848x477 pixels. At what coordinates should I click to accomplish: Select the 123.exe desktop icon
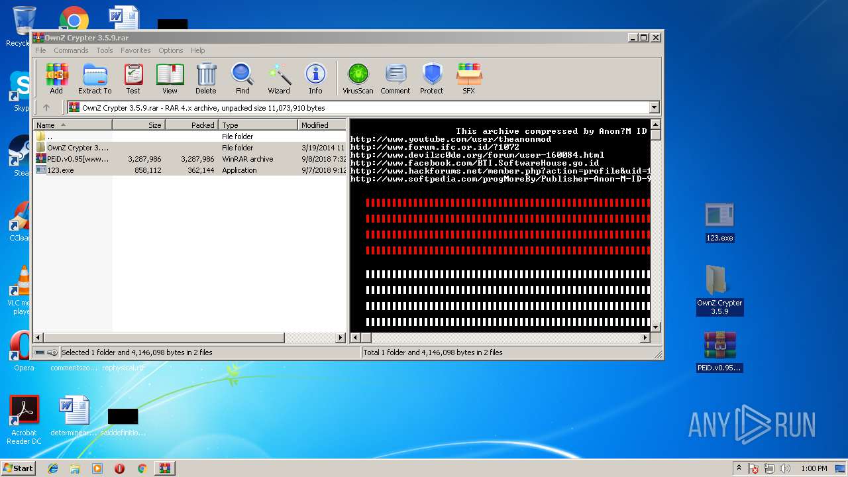(x=719, y=223)
